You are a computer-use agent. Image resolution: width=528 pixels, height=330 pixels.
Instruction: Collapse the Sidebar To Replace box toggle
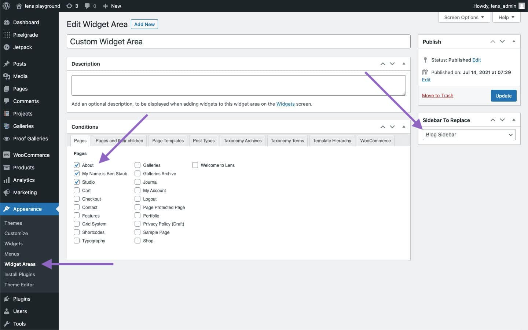click(x=514, y=120)
